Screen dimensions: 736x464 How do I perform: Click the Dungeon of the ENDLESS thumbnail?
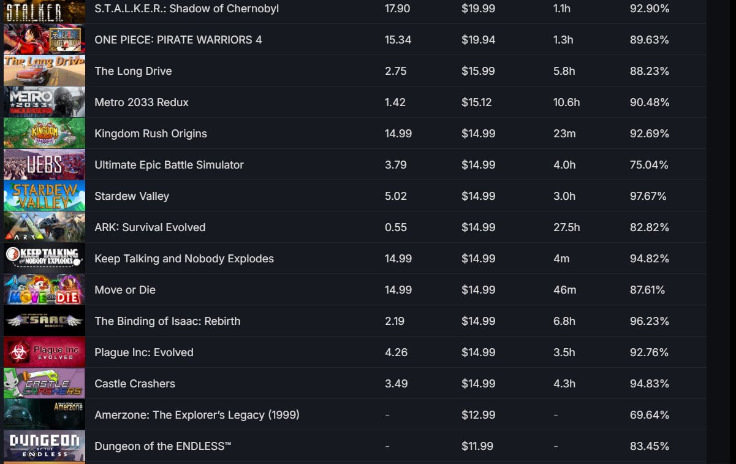(x=44, y=446)
